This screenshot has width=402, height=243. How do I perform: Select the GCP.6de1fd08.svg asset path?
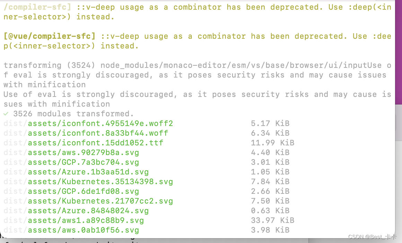coord(83,191)
